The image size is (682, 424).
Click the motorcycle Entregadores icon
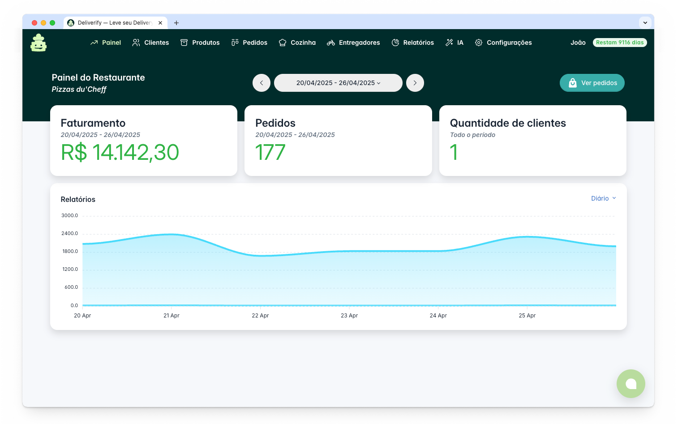(x=331, y=43)
